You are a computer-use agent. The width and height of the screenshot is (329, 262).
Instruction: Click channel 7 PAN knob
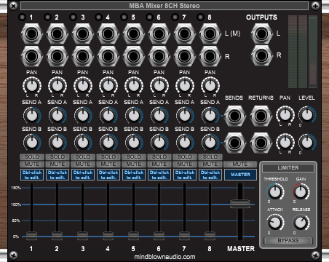(x=185, y=86)
